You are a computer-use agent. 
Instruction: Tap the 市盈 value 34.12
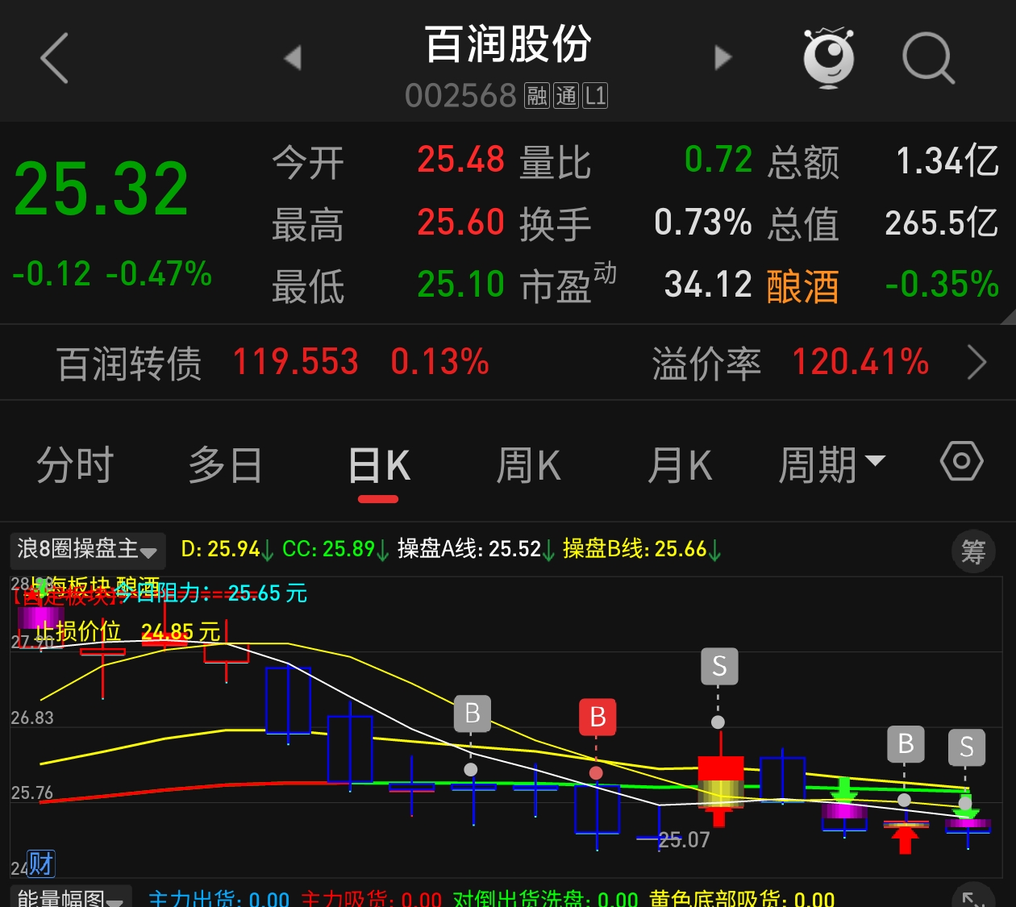pyautogui.click(x=708, y=285)
